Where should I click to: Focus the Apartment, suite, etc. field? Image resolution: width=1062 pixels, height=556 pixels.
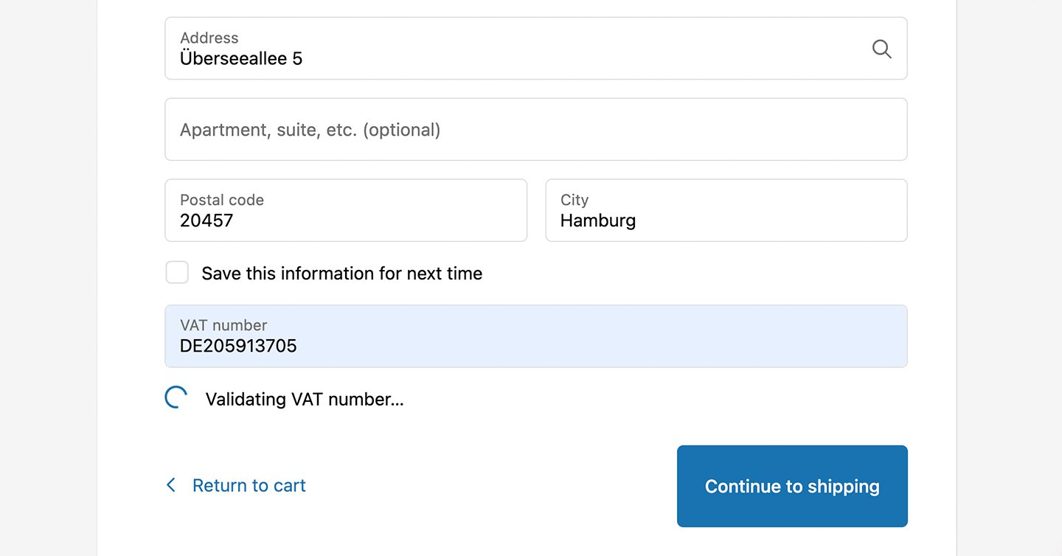click(x=535, y=130)
